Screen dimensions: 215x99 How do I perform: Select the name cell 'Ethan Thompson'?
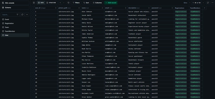93,56
